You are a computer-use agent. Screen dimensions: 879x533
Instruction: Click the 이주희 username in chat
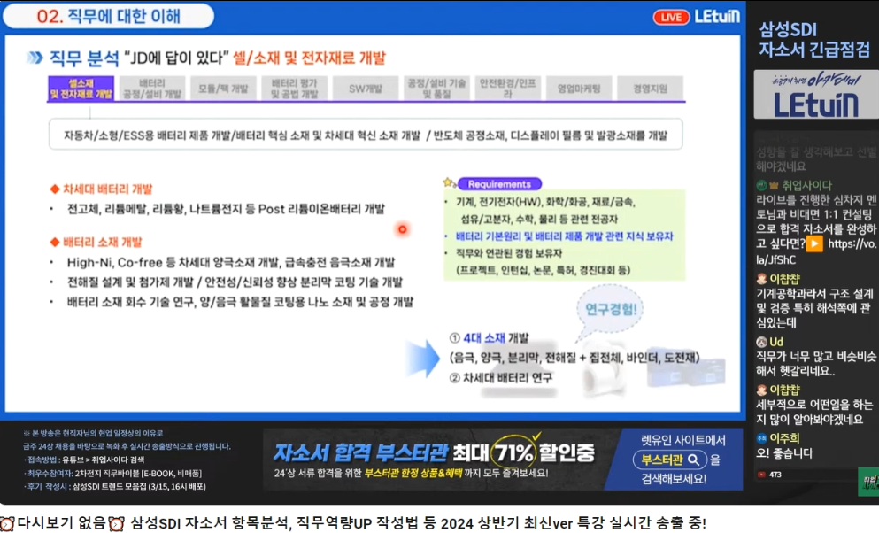[784, 437]
